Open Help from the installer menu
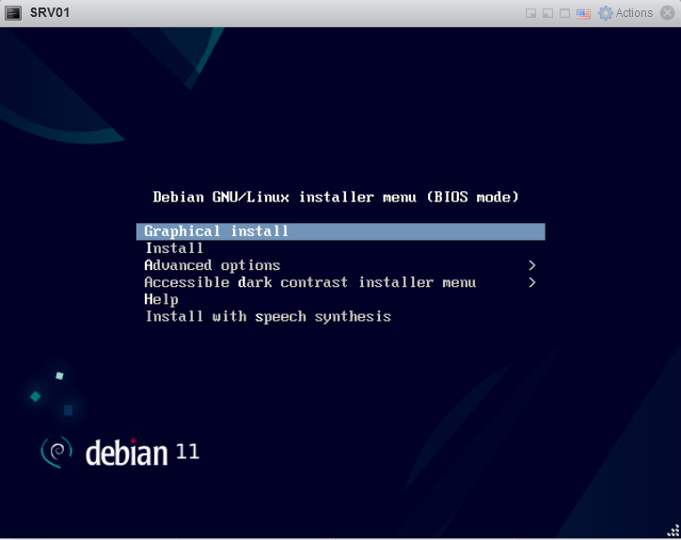 tap(161, 299)
